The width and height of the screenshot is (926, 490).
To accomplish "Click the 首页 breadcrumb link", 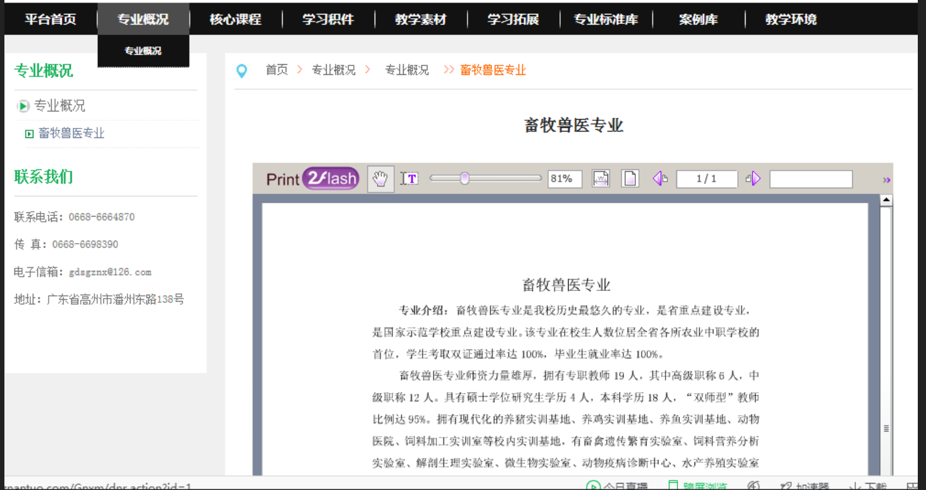I will pos(276,70).
